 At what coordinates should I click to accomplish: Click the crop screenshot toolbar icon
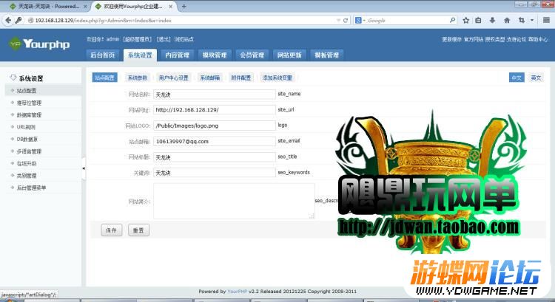(522, 21)
